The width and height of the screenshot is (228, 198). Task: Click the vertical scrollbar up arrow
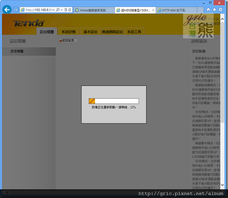222,19
